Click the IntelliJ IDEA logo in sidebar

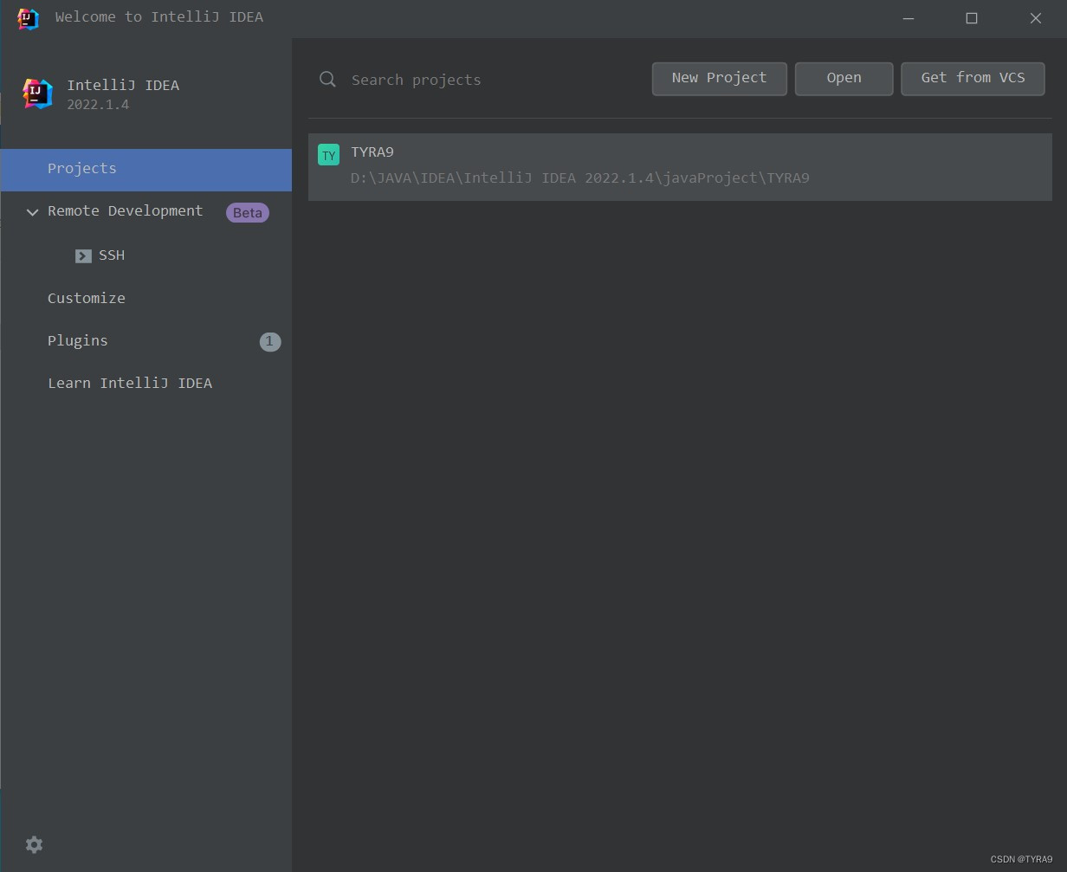point(37,94)
